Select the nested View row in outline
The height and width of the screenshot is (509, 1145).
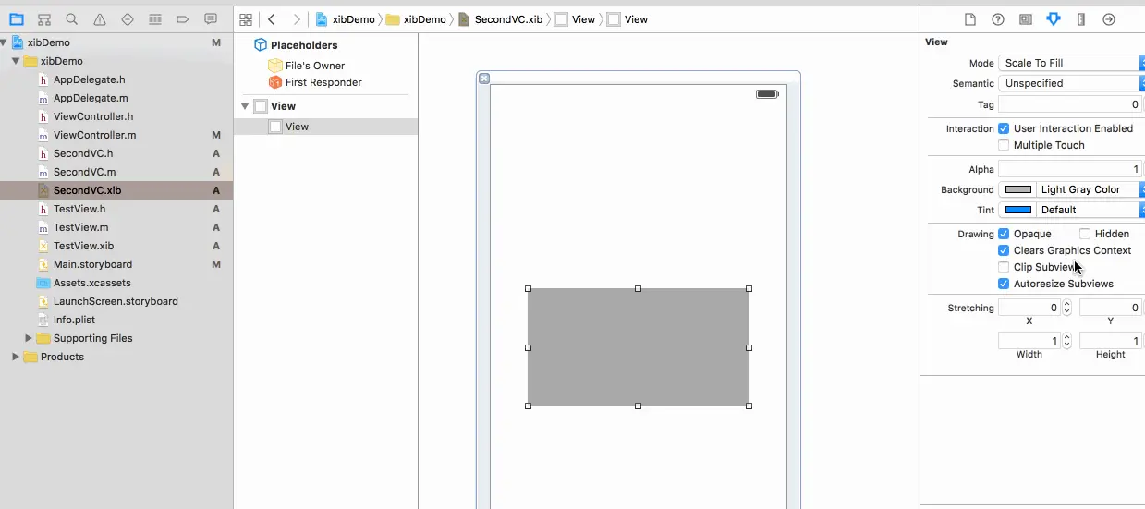click(x=325, y=127)
